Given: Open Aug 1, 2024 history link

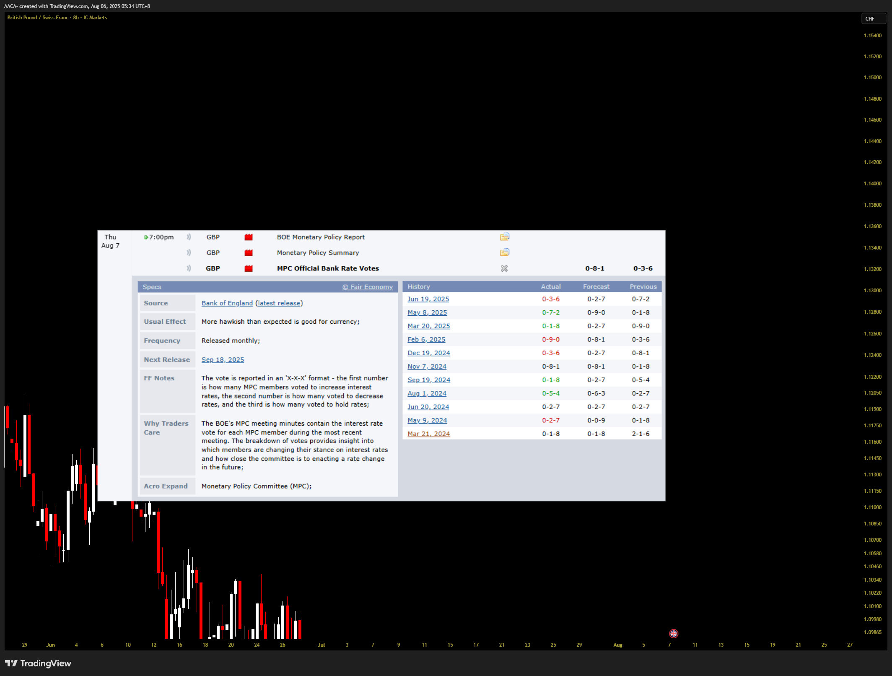Looking at the screenshot, I should point(427,393).
